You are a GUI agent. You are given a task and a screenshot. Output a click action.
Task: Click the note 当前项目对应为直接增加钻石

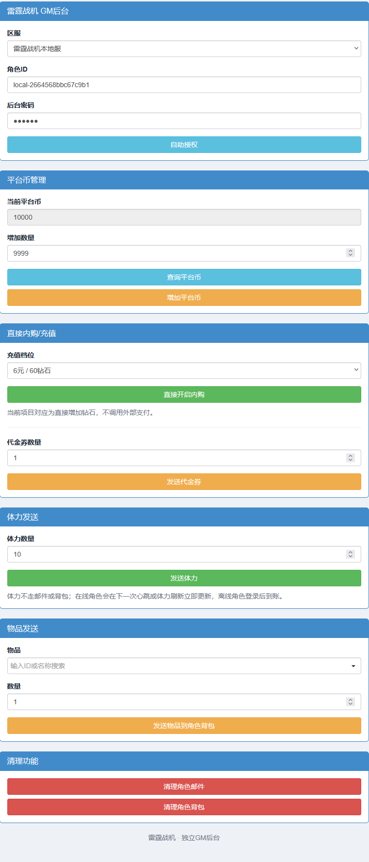81,412
